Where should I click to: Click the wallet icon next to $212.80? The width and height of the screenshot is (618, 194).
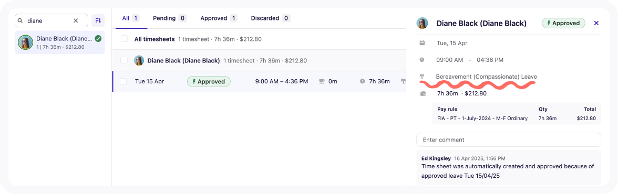[x=424, y=94]
